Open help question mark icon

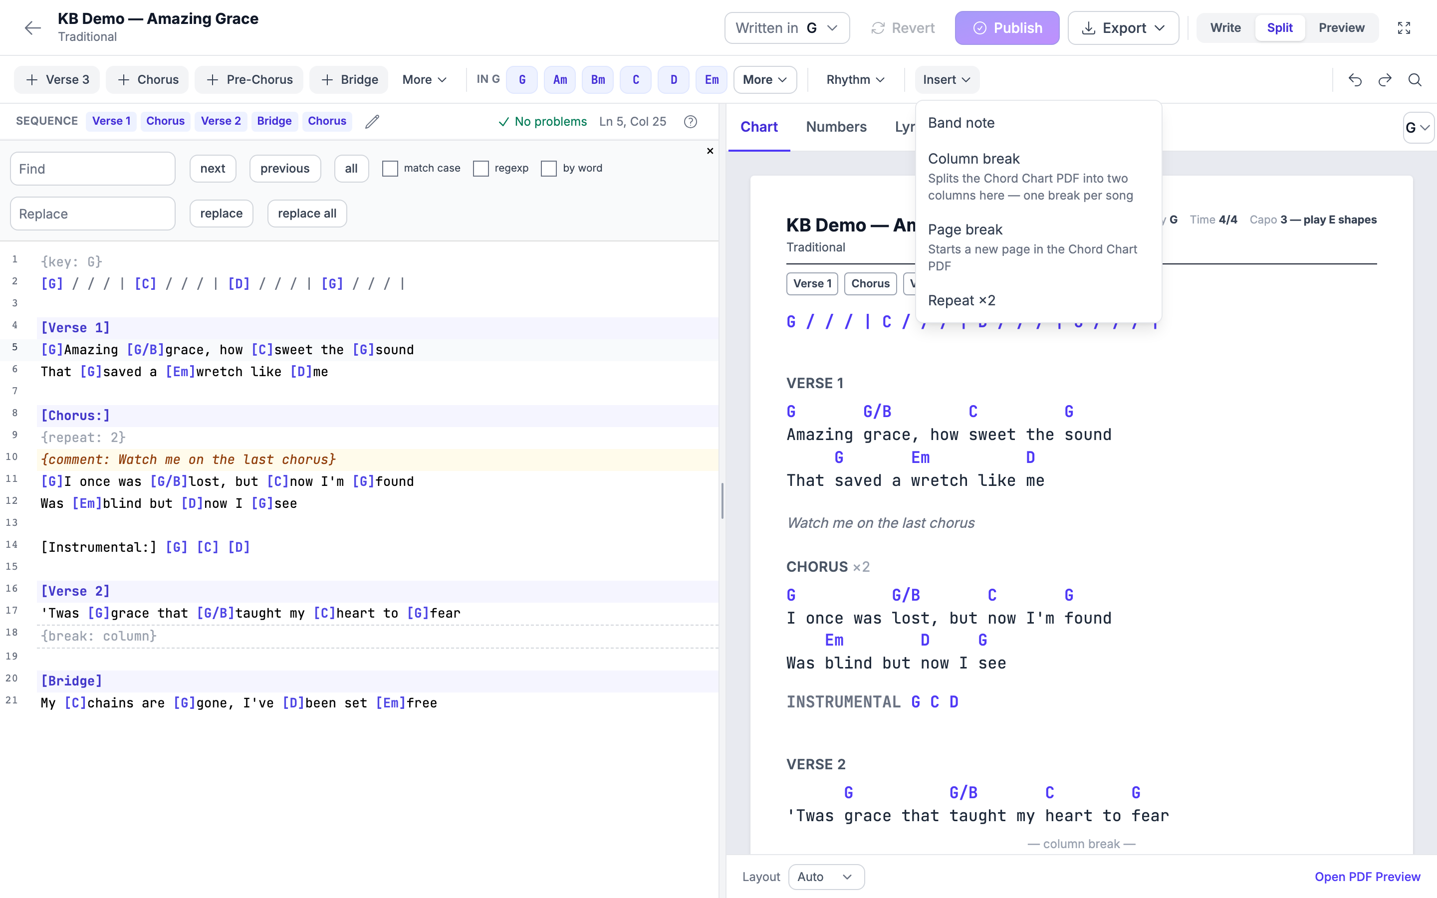[690, 122]
